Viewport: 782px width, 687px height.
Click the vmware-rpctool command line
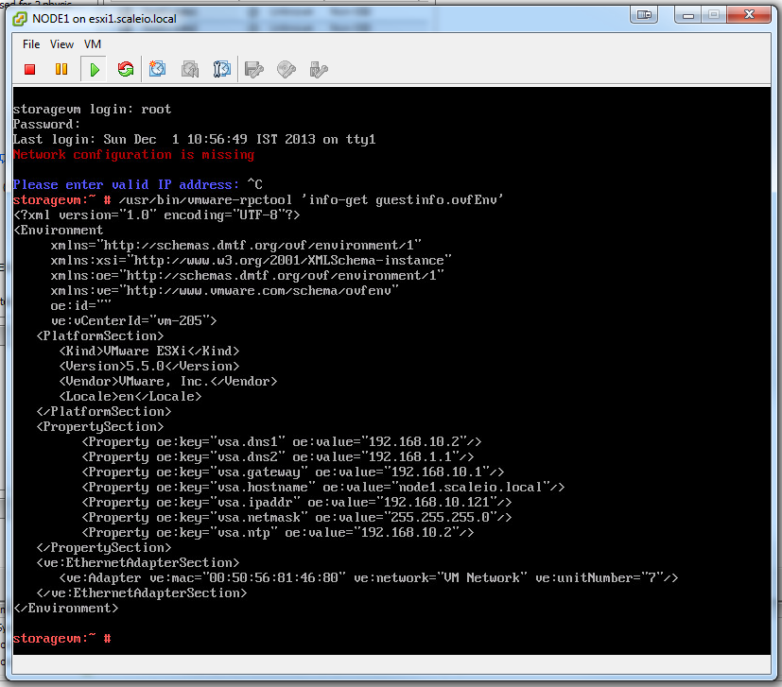(x=258, y=200)
